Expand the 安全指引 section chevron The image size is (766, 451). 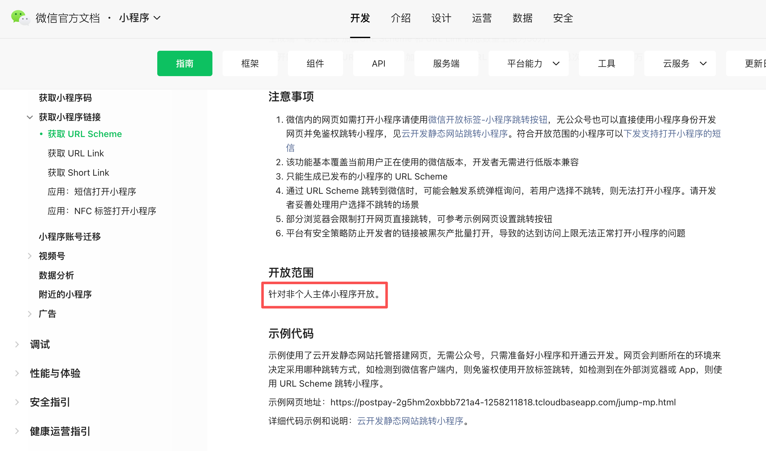coord(17,402)
